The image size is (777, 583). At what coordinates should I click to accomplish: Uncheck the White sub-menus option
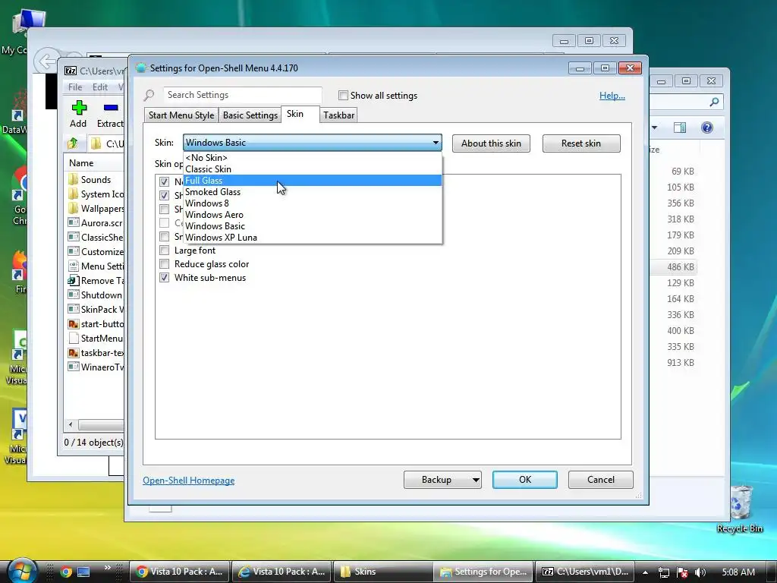(164, 277)
